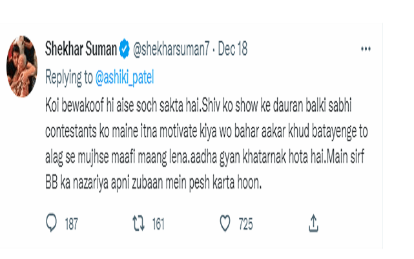Click the 'Replying to' label
This screenshot has width=414, height=259.
[69, 78]
